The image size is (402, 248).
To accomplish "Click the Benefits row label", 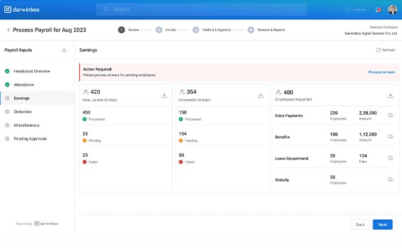I will 282,137.
